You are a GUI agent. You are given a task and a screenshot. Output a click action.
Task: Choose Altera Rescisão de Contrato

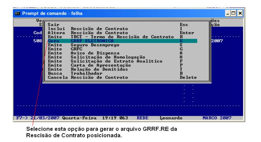coord(122,33)
